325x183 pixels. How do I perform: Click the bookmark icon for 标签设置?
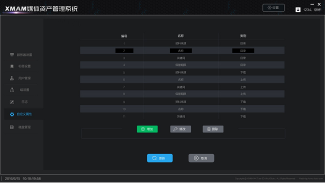(x=12, y=66)
